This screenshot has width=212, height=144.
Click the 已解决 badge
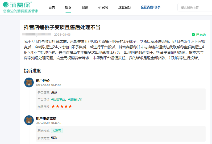pos(57,130)
